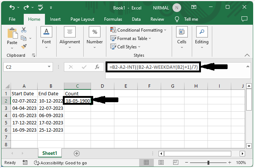
Task: Click the Undo arrow icon
Action: (12, 7)
